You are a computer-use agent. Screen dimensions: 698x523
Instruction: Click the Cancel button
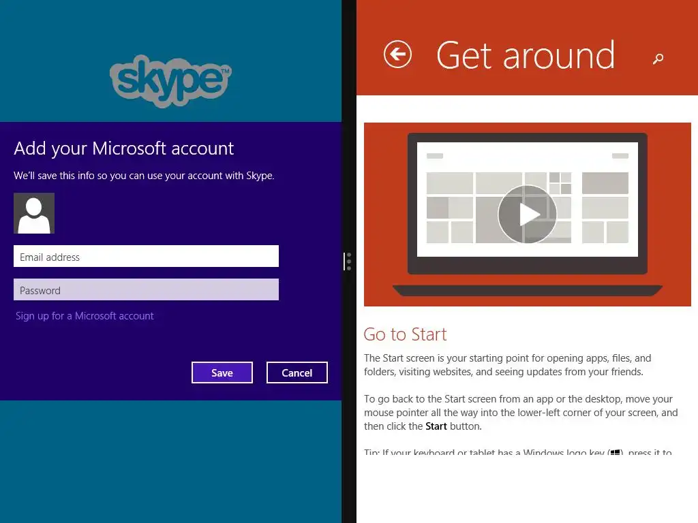pos(297,373)
